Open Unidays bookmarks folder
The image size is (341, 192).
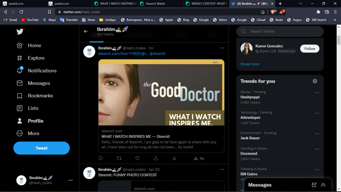107,20
